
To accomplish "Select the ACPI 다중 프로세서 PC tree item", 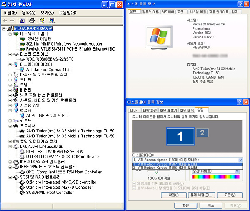I will [x=47, y=116].
